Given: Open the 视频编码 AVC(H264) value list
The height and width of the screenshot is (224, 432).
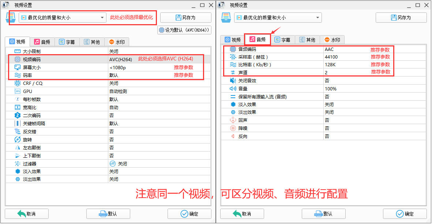Looking at the screenshot, I should coord(121,59).
